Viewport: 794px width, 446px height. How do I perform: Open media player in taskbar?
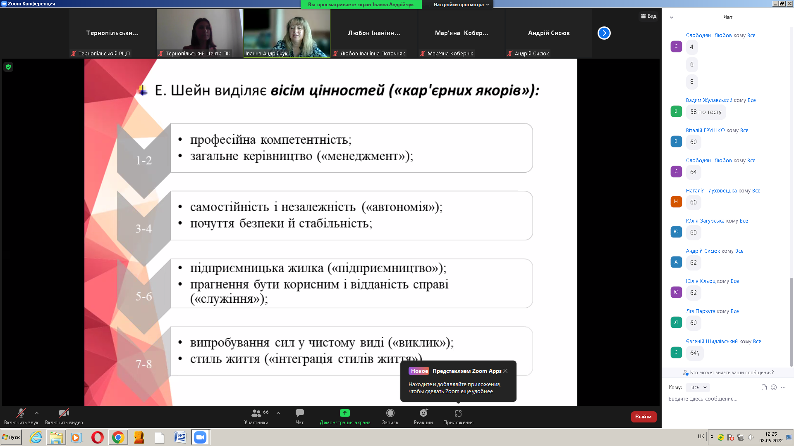(77, 437)
